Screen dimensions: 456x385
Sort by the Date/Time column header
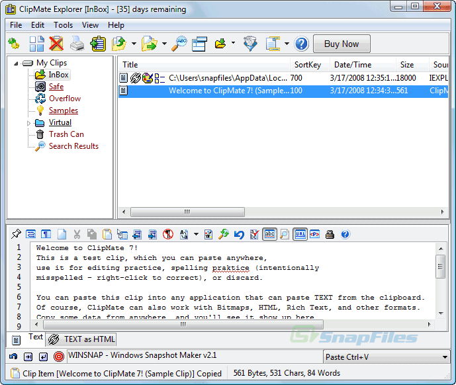point(363,65)
